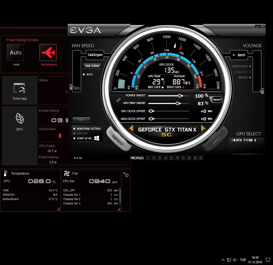
Task: Adjust the GPU Temp Target slider handle
Action: coord(178,103)
